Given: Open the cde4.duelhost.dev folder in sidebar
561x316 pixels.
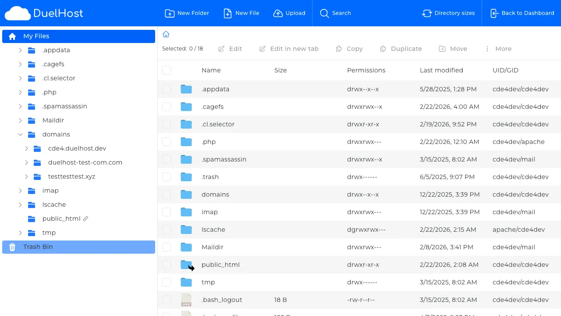Looking at the screenshot, I should (x=77, y=148).
